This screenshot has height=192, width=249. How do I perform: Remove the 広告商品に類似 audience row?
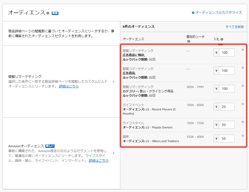[243, 50]
